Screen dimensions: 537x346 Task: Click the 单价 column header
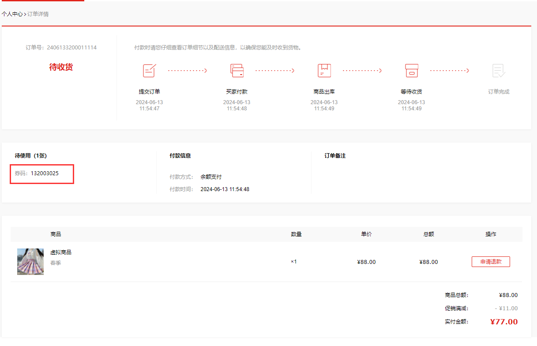point(366,234)
